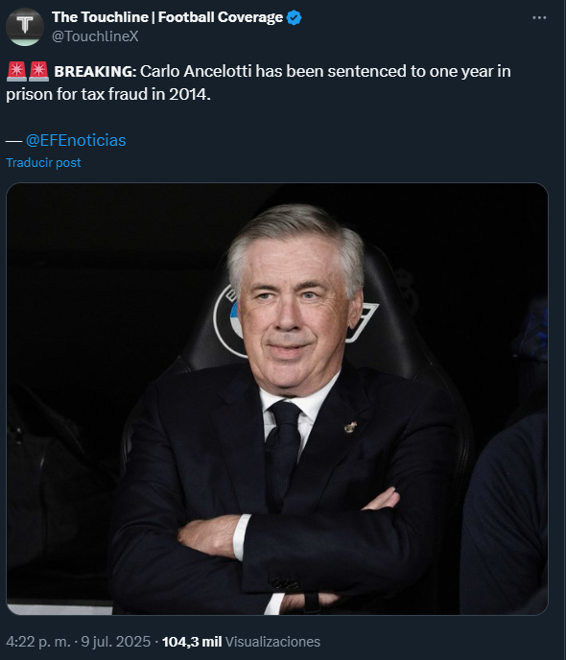
Task: Click the dash before @EFEnoticias
Action: [x=13, y=141]
